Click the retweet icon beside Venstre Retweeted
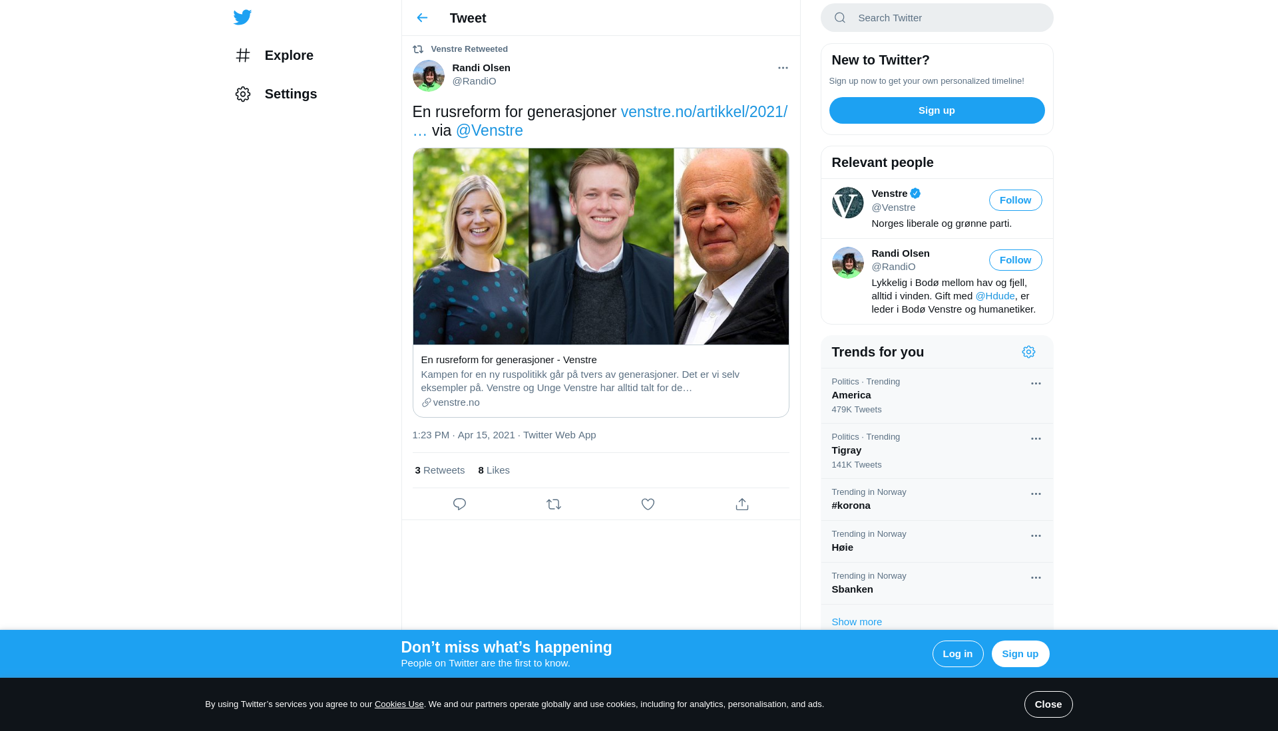 click(418, 49)
